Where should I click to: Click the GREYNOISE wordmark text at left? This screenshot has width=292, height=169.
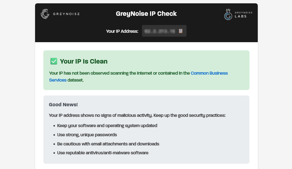tap(66, 14)
